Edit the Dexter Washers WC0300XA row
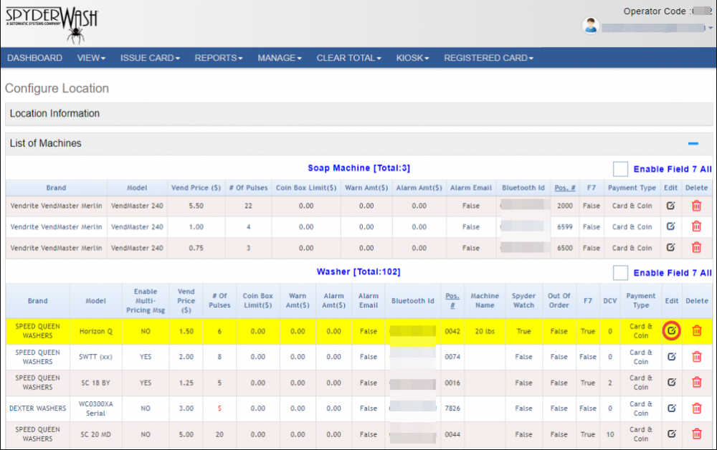Viewport: 717px width, 450px height. [671, 408]
